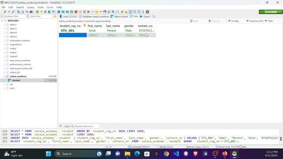Click green Insert row icon
This screenshot has width=283, height=159.
click(72, 12)
